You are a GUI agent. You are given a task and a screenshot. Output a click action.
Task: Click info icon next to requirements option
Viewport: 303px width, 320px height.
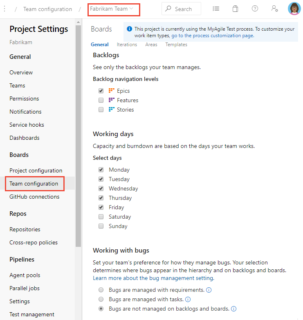[209, 290]
